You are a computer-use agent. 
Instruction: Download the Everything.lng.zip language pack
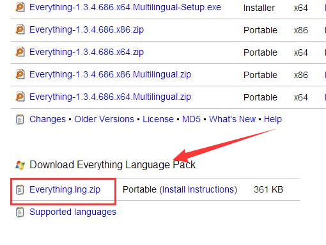tap(65, 189)
